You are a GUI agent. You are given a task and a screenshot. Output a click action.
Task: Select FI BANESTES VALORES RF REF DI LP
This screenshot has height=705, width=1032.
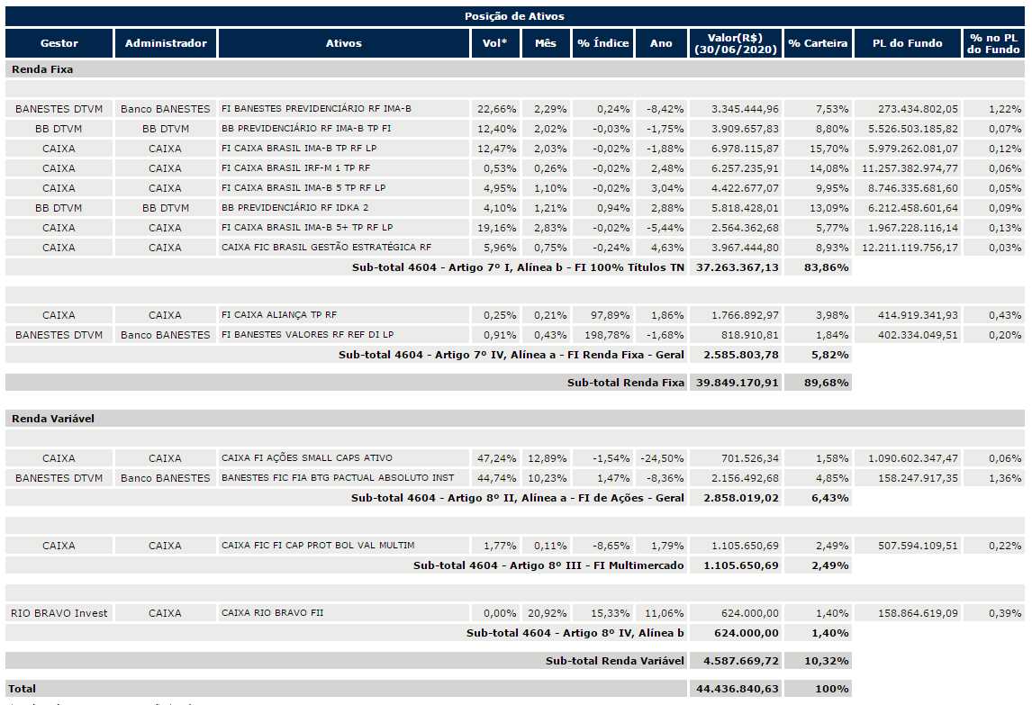tap(307, 334)
